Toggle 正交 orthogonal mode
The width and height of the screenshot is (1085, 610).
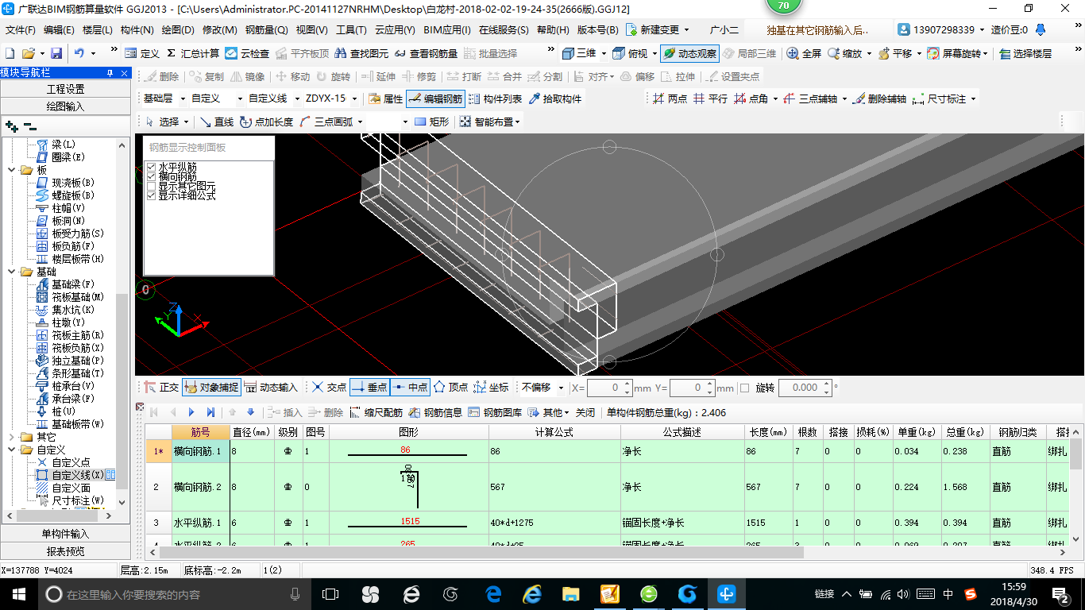point(161,387)
